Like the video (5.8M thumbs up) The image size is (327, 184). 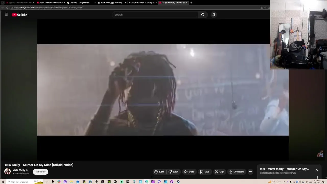(159, 172)
